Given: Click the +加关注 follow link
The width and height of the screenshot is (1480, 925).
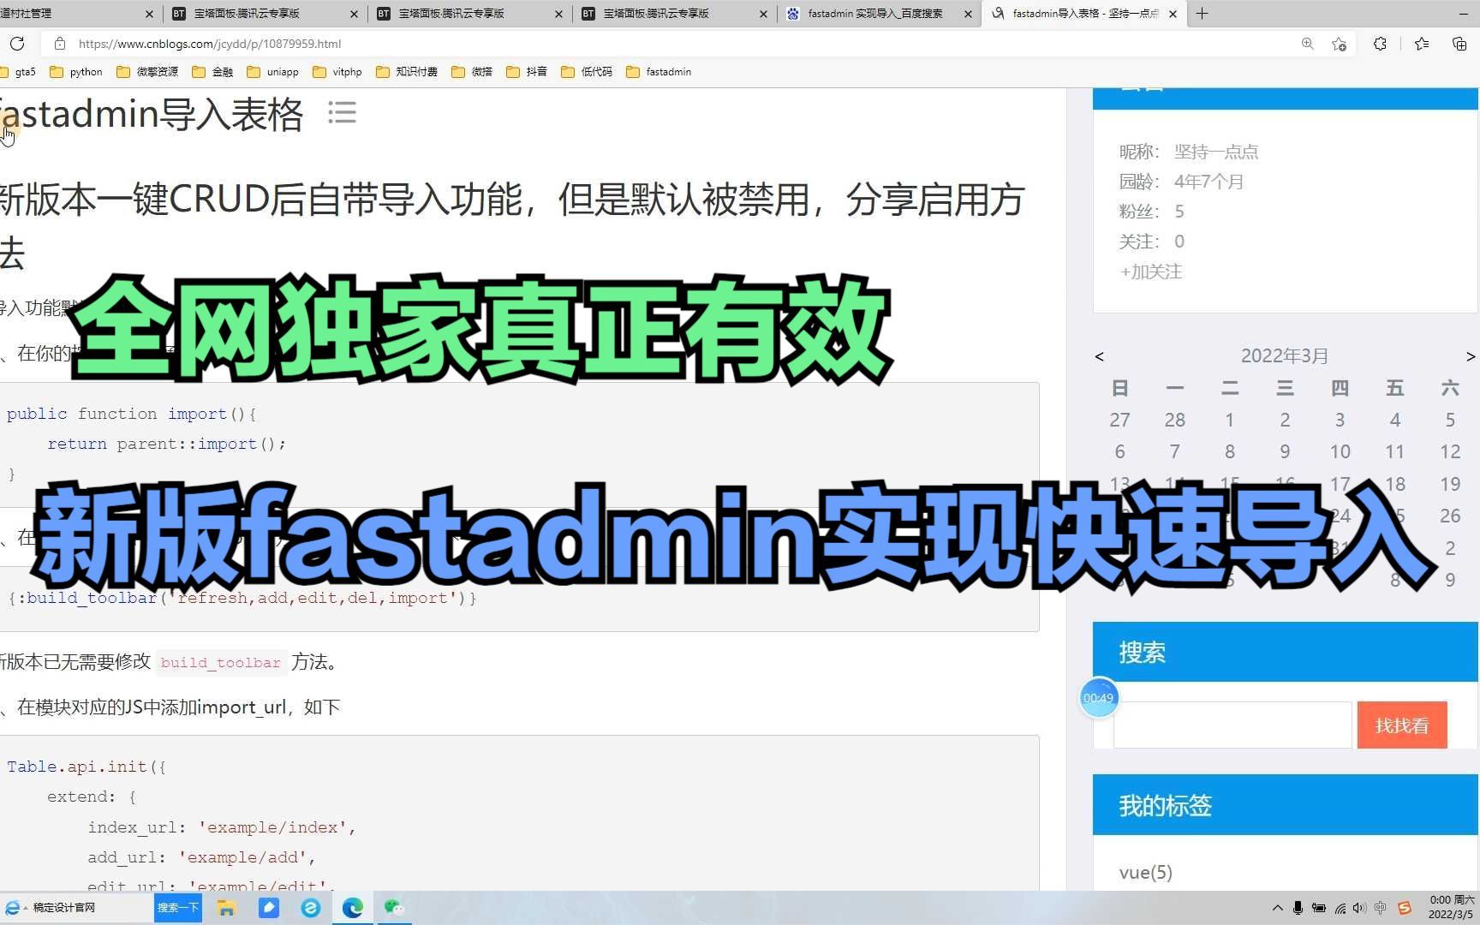Looking at the screenshot, I should (x=1151, y=272).
